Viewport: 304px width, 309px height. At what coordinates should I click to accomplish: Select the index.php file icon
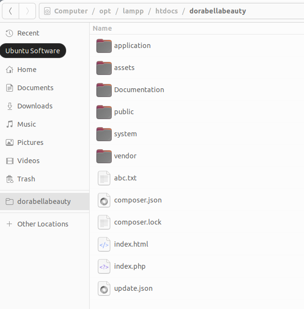click(x=104, y=267)
